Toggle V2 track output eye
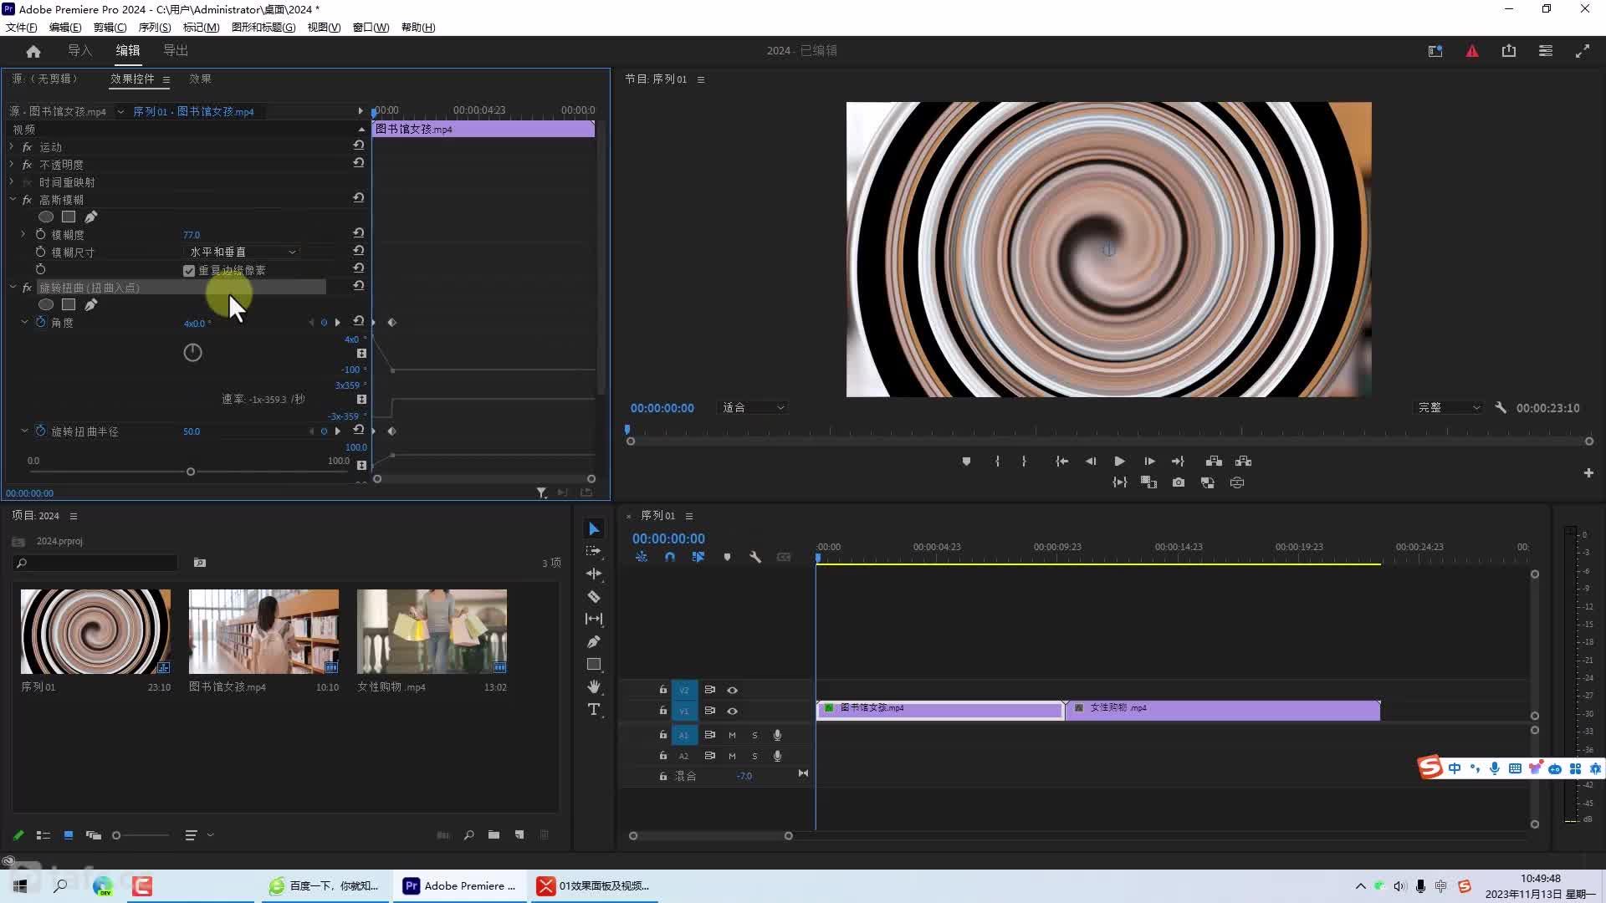 coord(732,690)
